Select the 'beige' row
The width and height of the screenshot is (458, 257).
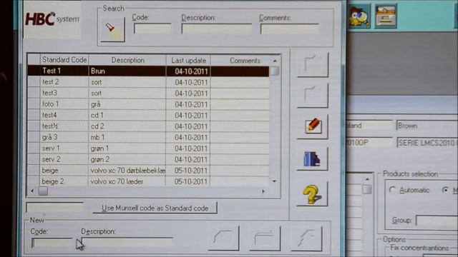pos(148,171)
